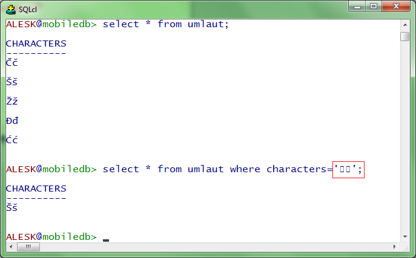Image resolution: width=416 pixels, height=258 pixels.
Task: Click the red-outlined quoted string in the query
Action: click(x=348, y=169)
